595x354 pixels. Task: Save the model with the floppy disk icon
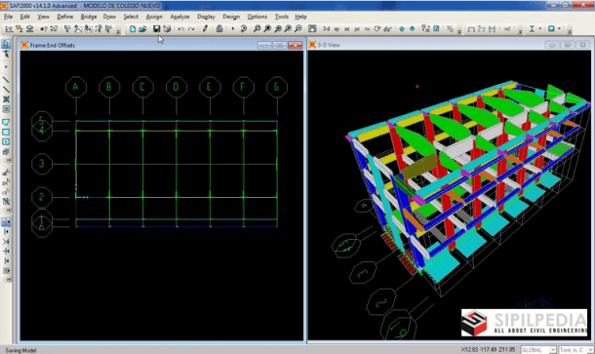pos(156,29)
